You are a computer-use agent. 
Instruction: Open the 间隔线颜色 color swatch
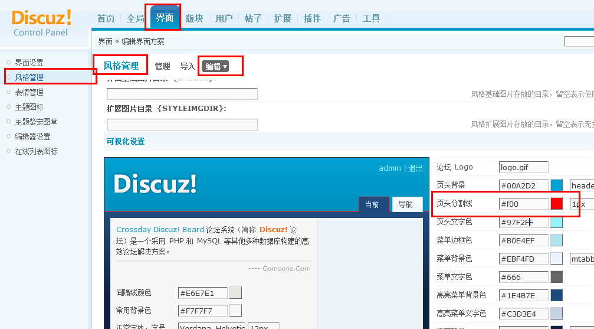[235, 292]
